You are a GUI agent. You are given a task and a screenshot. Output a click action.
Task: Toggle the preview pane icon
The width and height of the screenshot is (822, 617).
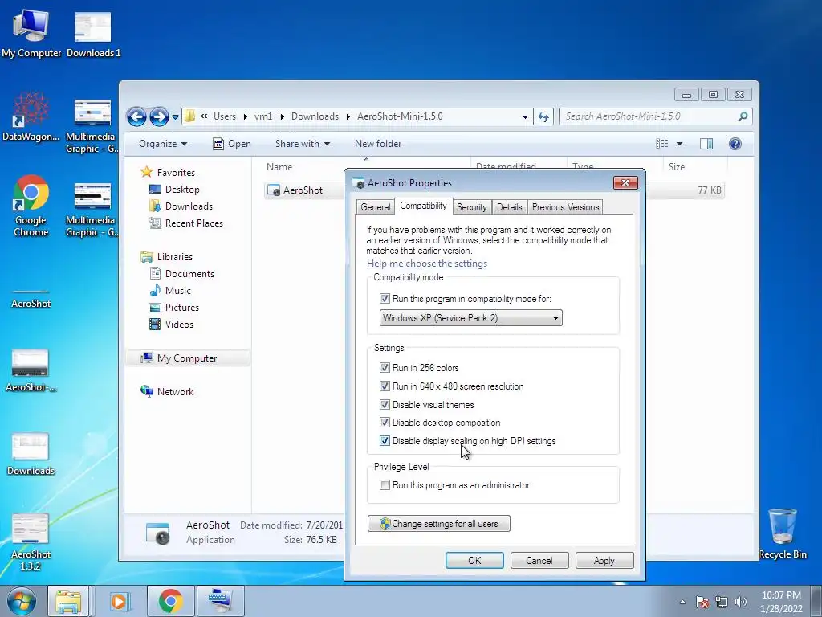[x=706, y=144]
